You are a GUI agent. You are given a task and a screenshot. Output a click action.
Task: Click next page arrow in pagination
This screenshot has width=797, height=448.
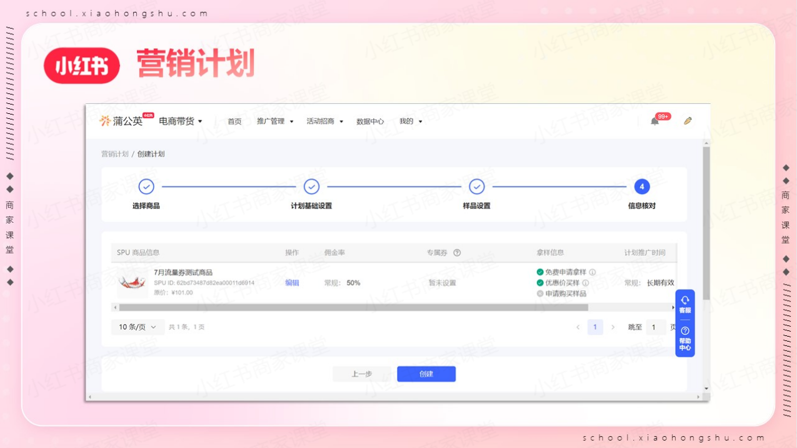613,327
